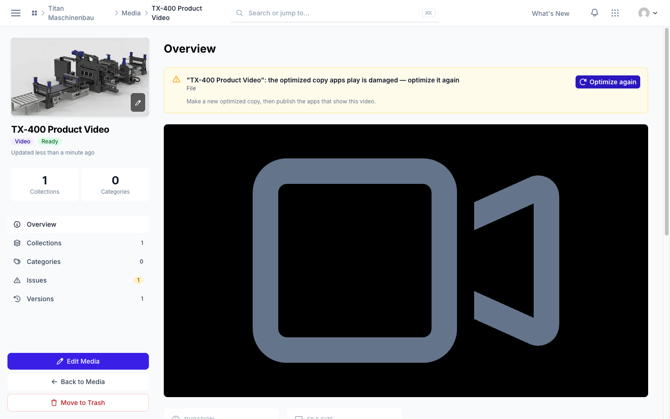Select the Overview sidebar item
670x419 pixels.
point(78,224)
